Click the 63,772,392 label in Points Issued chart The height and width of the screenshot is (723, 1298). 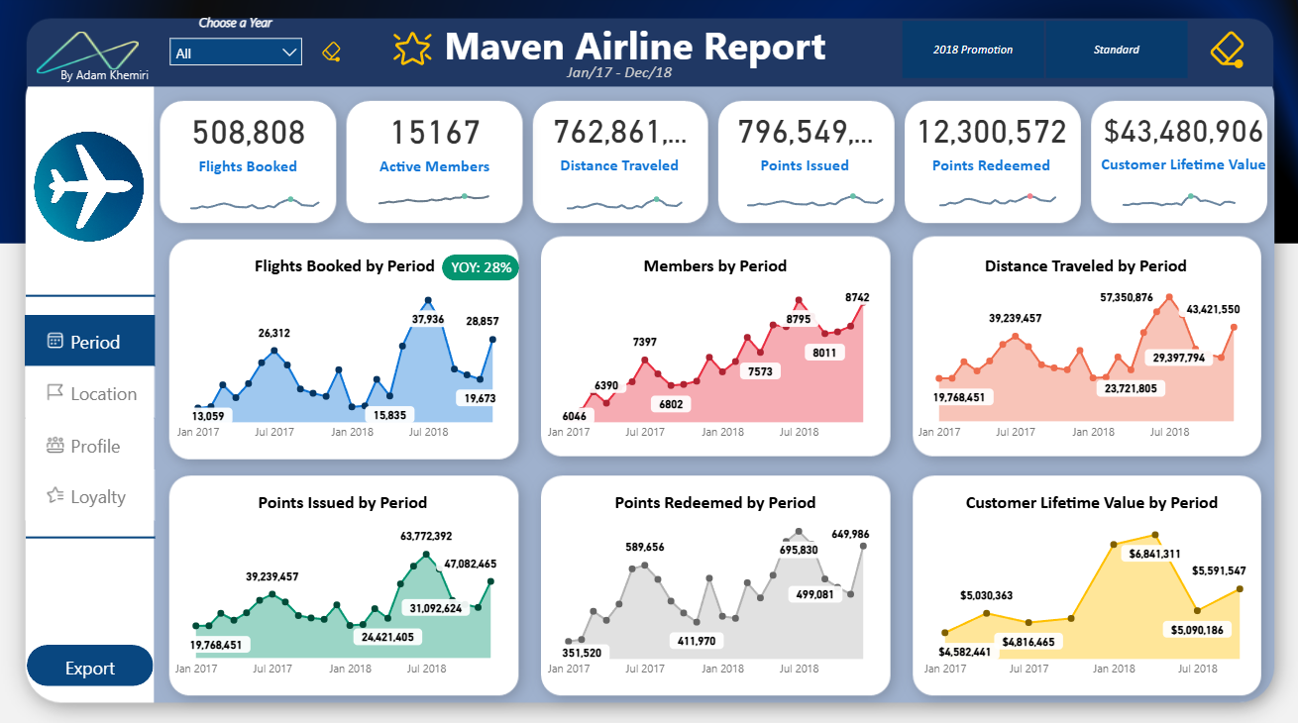[x=426, y=536]
